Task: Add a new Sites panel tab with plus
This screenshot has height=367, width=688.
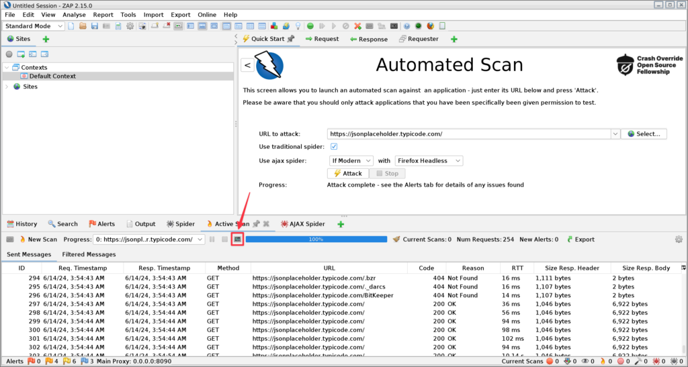Action: 46,39
